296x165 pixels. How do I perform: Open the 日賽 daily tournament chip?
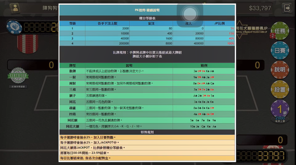tap(280, 50)
